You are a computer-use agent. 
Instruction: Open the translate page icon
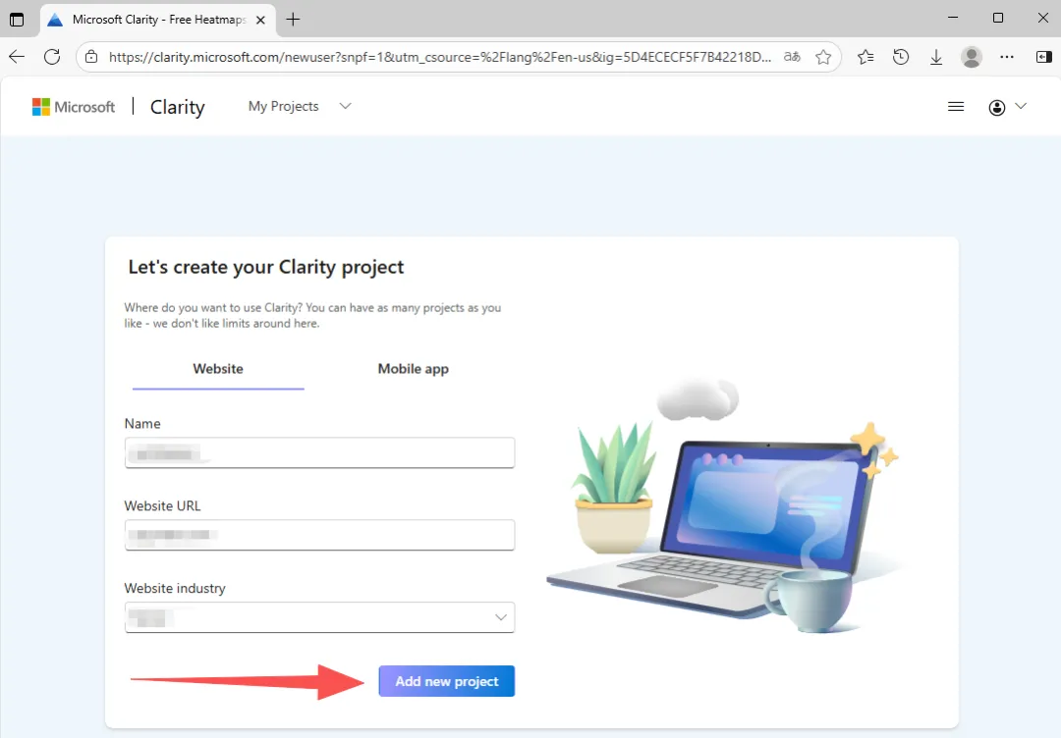tap(792, 57)
